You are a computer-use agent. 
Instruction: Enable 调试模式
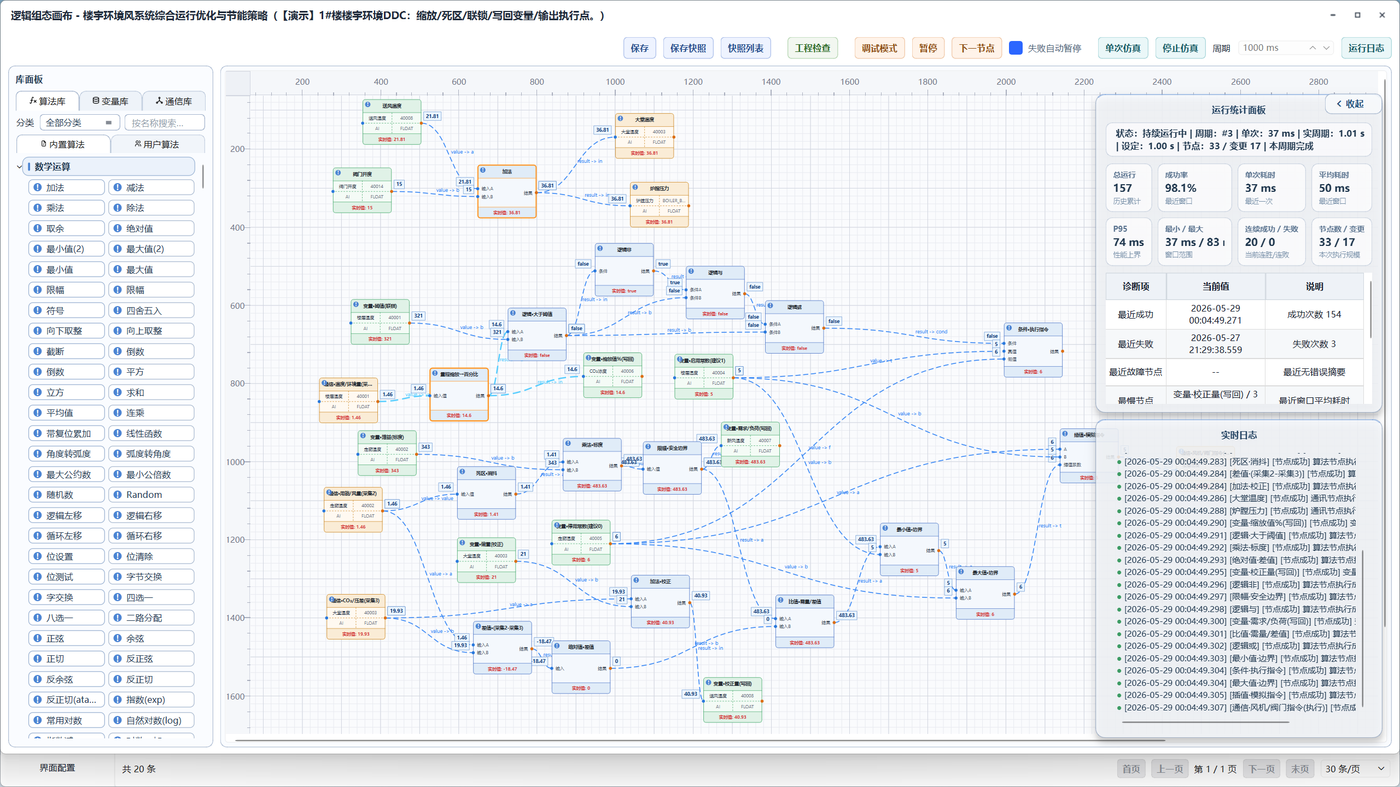[879, 48]
